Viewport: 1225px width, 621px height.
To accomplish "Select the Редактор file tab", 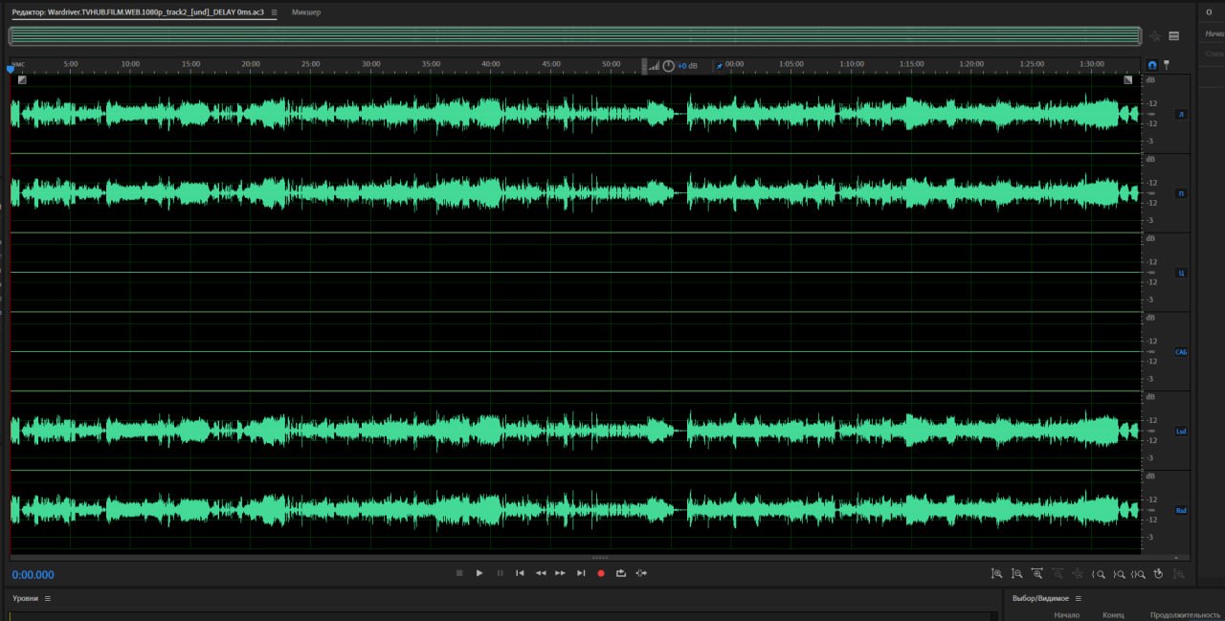I will 138,12.
